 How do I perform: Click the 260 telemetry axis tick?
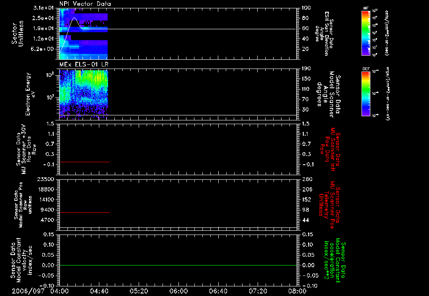pos(307,179)
